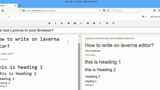Redo the last edit
Screen dimensions: 160x90
113,23
